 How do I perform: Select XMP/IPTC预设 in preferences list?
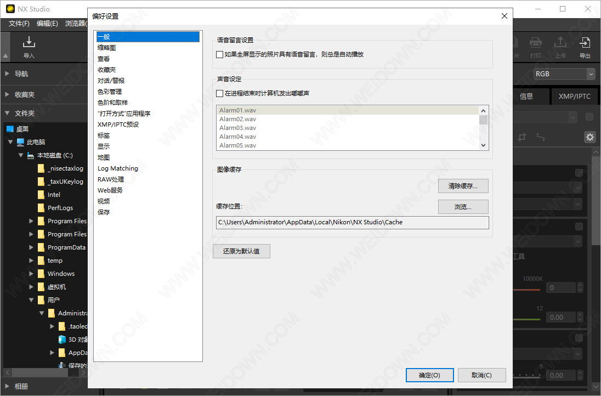point(148,125)
